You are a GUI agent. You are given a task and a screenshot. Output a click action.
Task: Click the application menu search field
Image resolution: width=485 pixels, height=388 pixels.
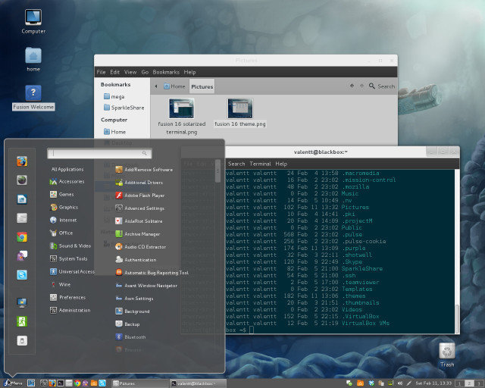coord(99,153)
